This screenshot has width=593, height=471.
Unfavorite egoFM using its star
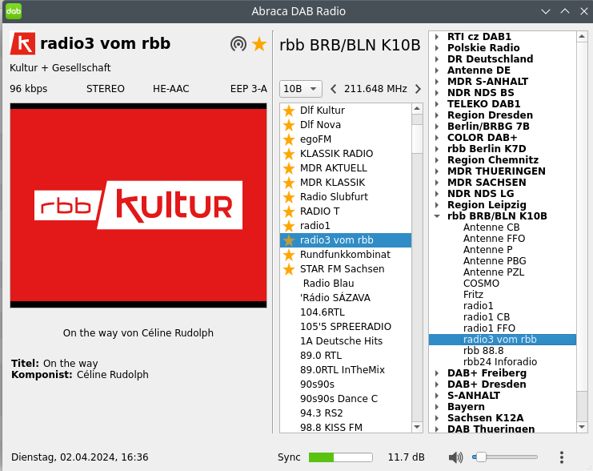click(x=289, y=139)
